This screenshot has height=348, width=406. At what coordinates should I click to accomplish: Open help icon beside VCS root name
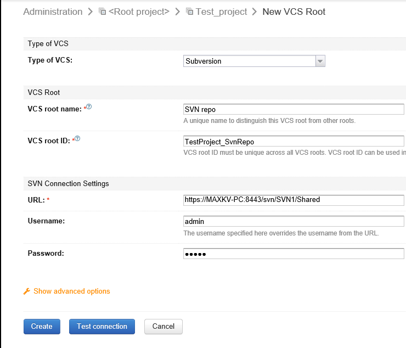[89, 106]
